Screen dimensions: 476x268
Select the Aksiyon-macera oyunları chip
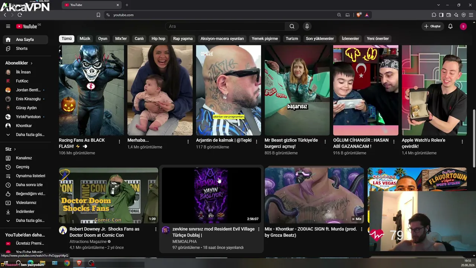(x=222, y=39)
